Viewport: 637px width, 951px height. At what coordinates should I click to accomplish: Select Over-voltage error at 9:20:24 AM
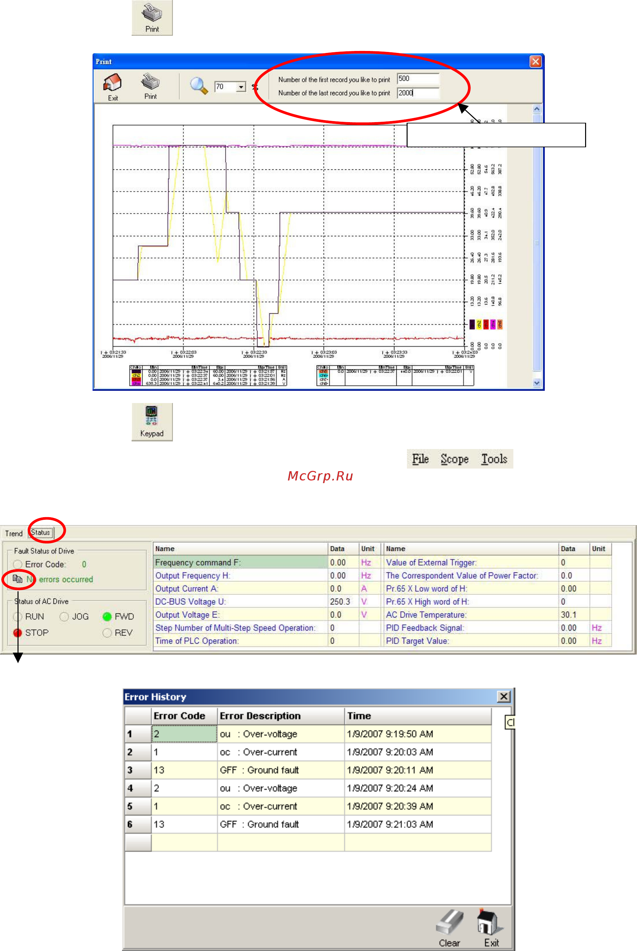coord(308,788)
